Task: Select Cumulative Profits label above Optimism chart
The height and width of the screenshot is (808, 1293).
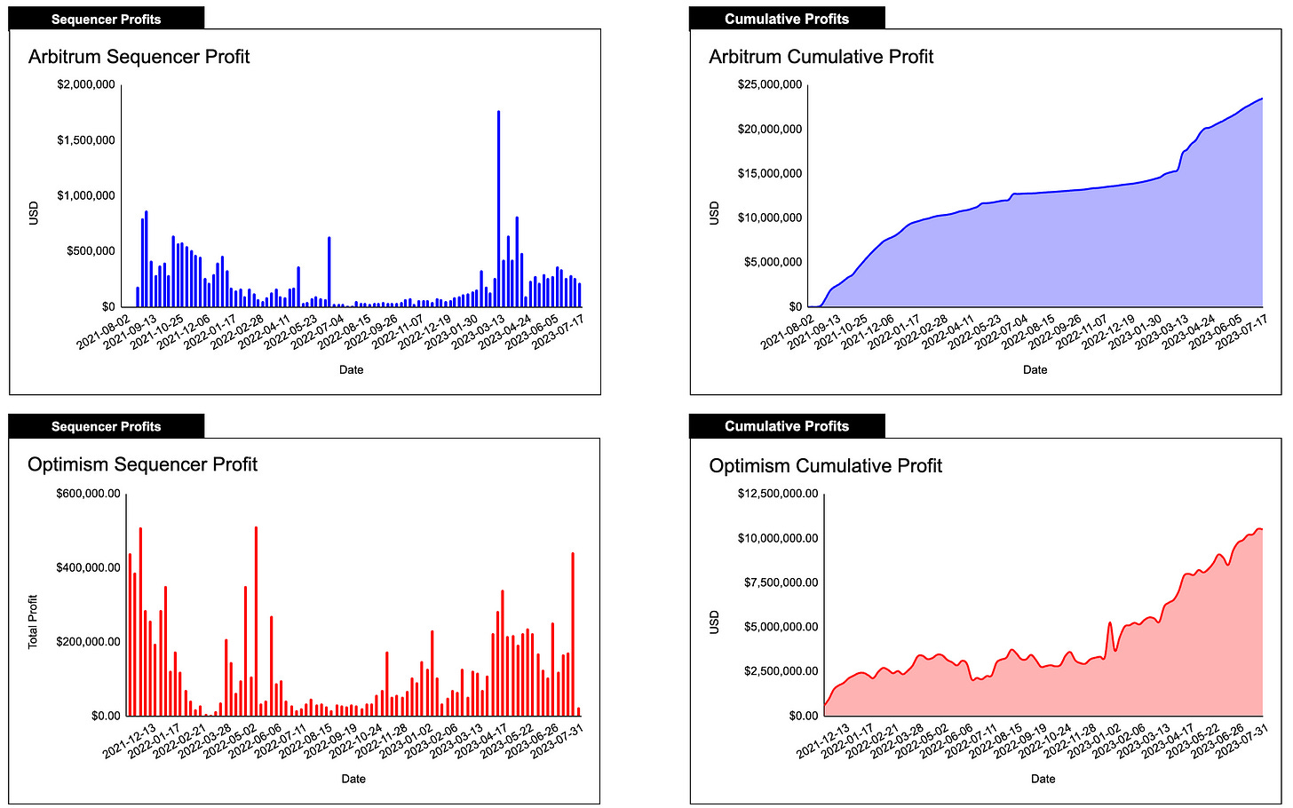Action: tap(787, 426)
